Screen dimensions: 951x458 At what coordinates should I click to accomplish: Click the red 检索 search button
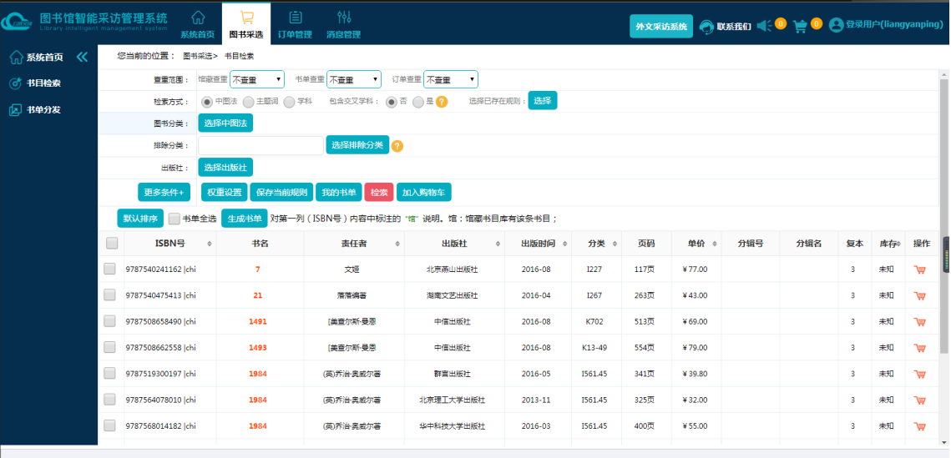tap(379, 192)
